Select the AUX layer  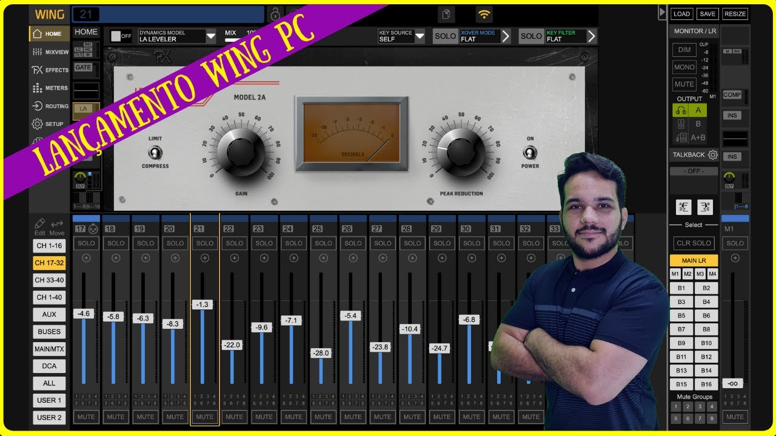(49, 314)
